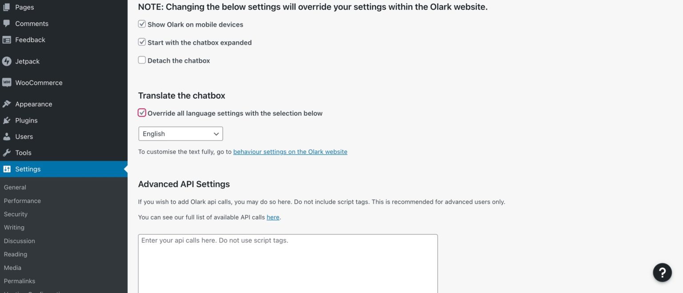The width and height of the screenshot is (683, 293).
Task: Open behaviour settings on the Olark website
Action: tap(290, 151)
